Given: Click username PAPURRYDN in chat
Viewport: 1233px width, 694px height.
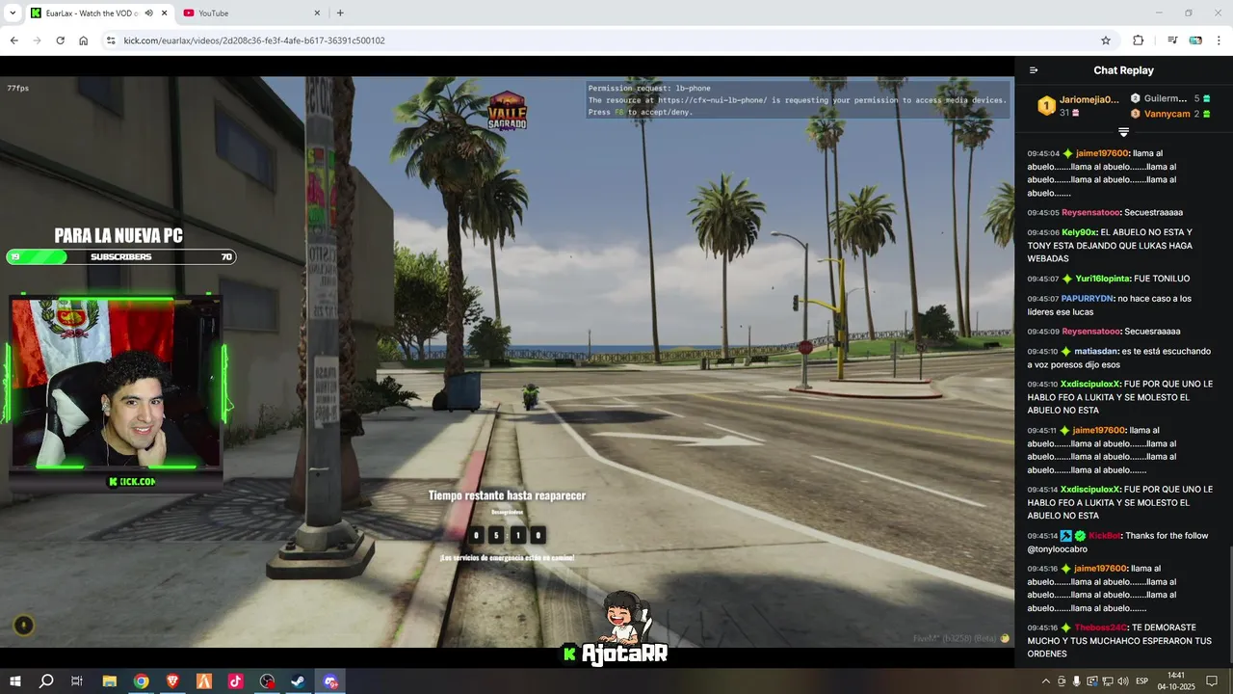Looking at the screenshot, I should coord(1088,299).
